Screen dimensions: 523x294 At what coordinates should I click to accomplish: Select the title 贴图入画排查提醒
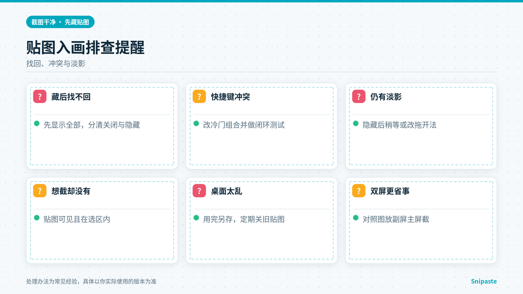85,47
